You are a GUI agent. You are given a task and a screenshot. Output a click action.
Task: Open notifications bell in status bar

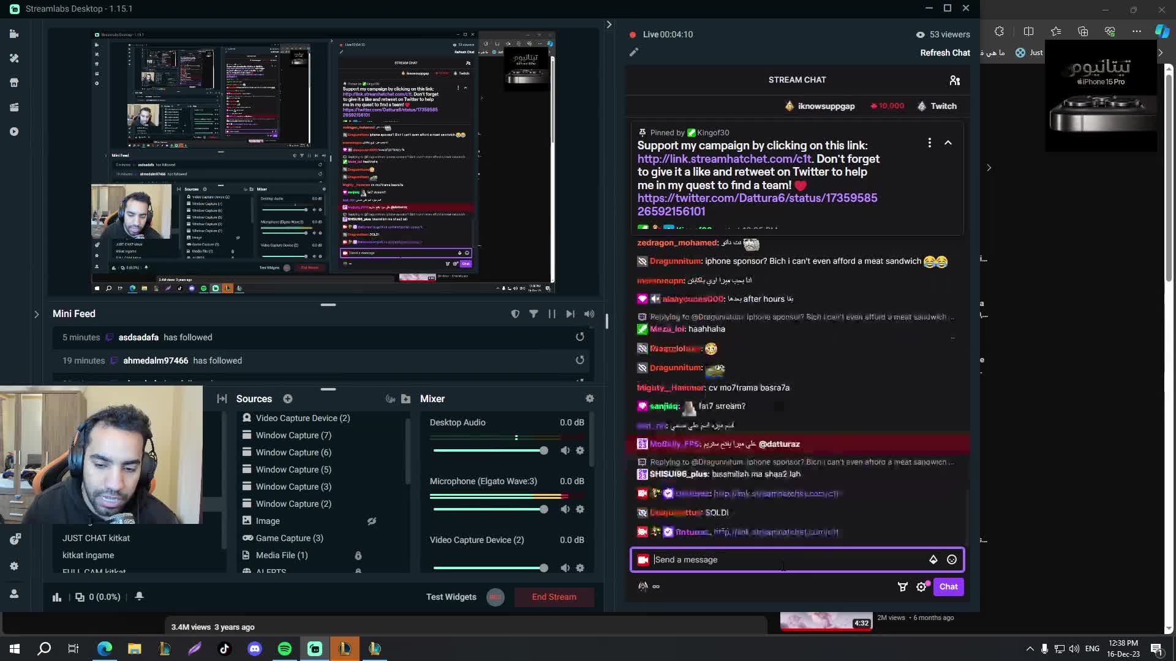tap(139, 596)
